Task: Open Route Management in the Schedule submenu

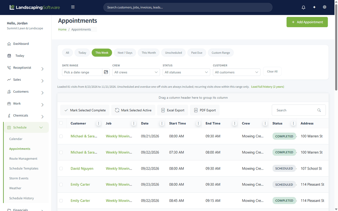Action: click(23, 159)
